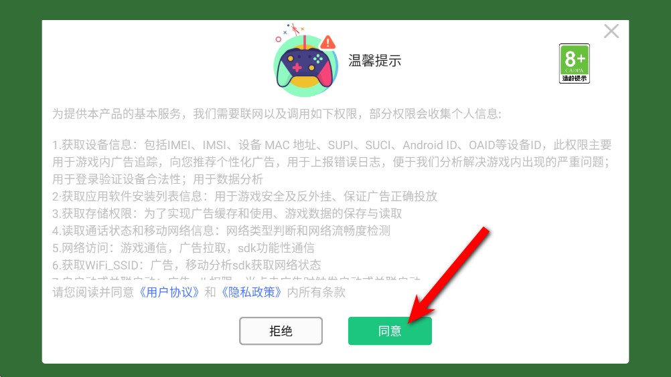Open the 《隐私政策》 privacy policy link
Screen dimensions: 671x377
point(252,292)
